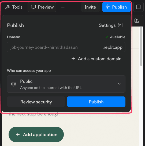Edit the job-journey-board domain field
The image size is (145, 146).
tap(53, 47)
